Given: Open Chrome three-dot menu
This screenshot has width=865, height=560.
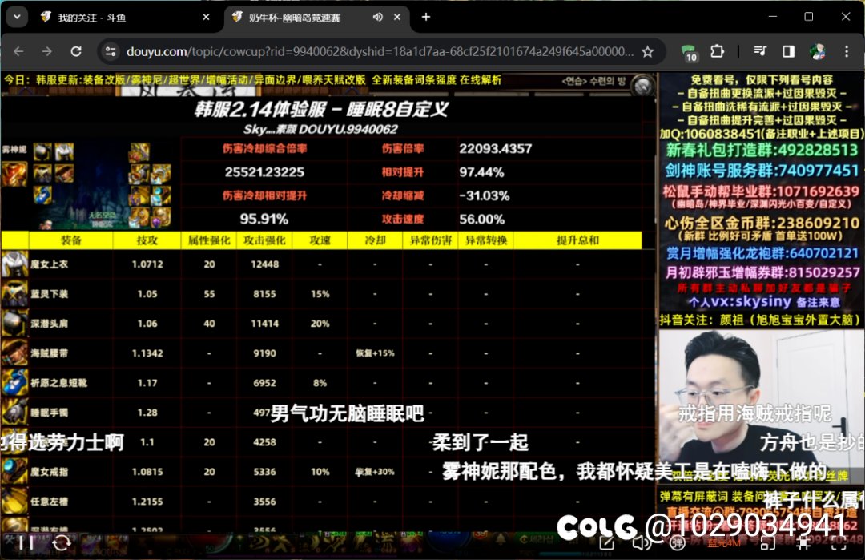Looking at the screenshot, I should pyautogui.click(x=847, y=51).
